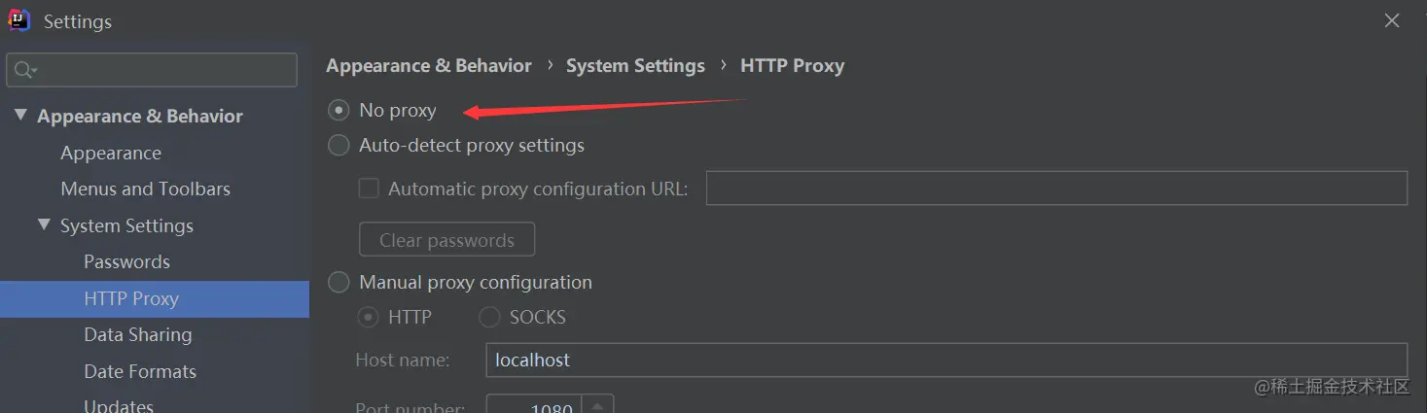Select the No proxy radio button
Viewport: 1427px width, 413px height.
339,111
